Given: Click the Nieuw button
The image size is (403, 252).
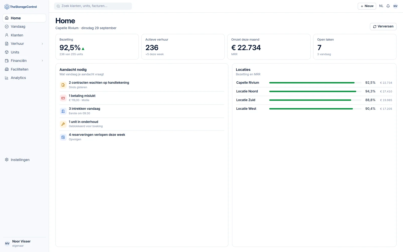Looking at the screenshot, I should [367, 6].
